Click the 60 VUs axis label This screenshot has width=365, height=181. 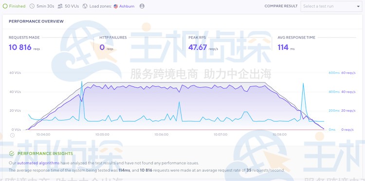(15, 73)
